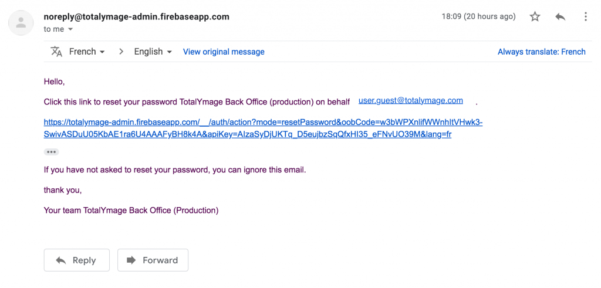Click the Forward button

(153, 260)
